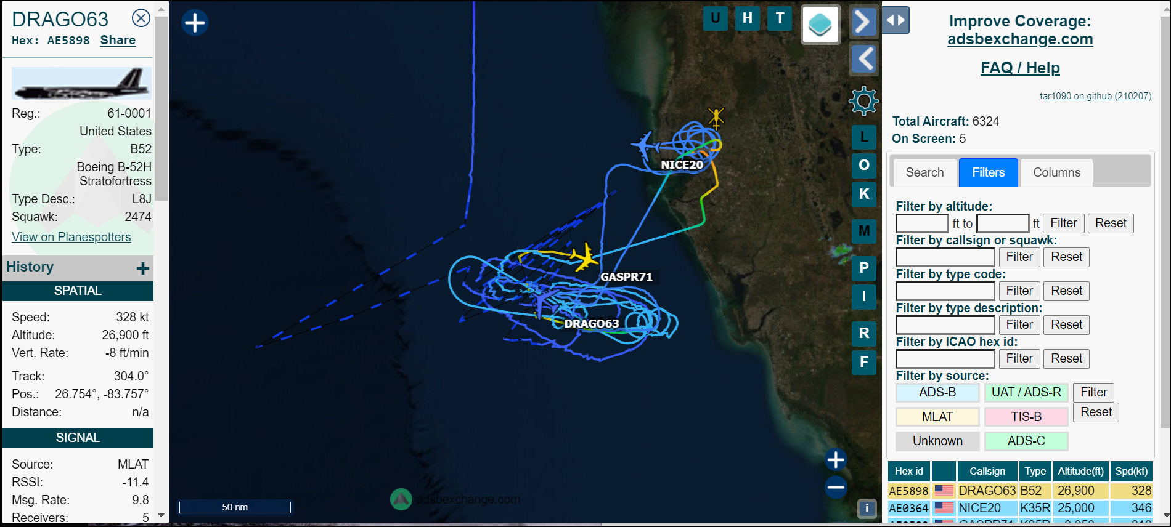1171x527 pixels.
Task: Open View on Planespotters link
Action: 71,237
